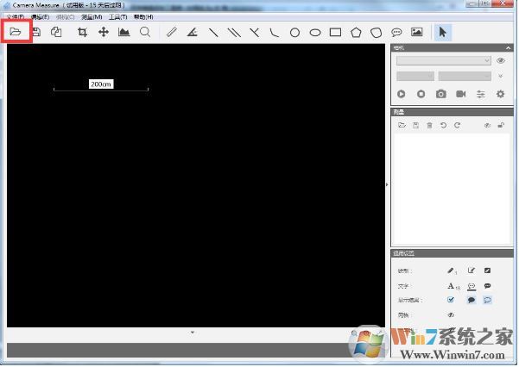The width and height of the screenshot is (519, 367).
Task: Select the crop tool in toolbar
Action: click(x=83, y=32)
